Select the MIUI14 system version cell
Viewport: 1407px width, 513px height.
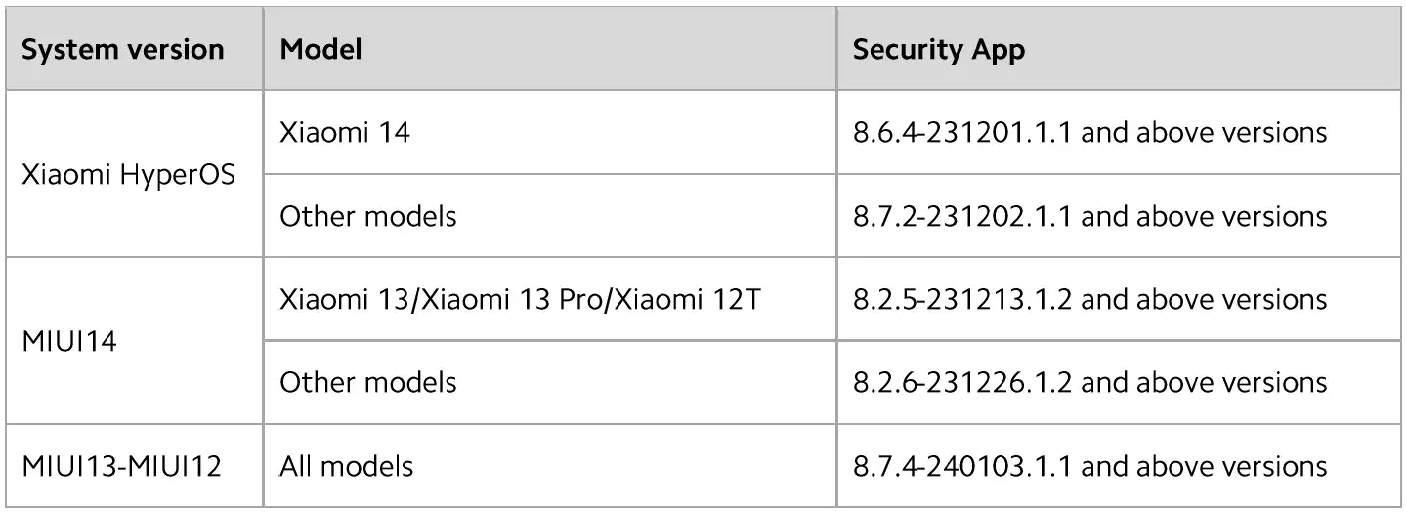click(133, 341)
